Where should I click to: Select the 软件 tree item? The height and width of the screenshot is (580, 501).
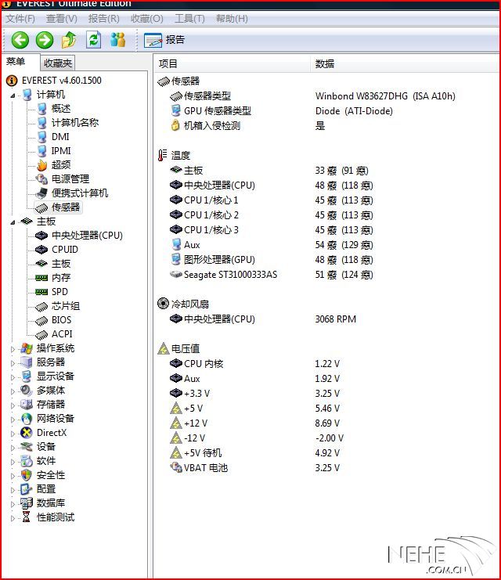(46, 460)
